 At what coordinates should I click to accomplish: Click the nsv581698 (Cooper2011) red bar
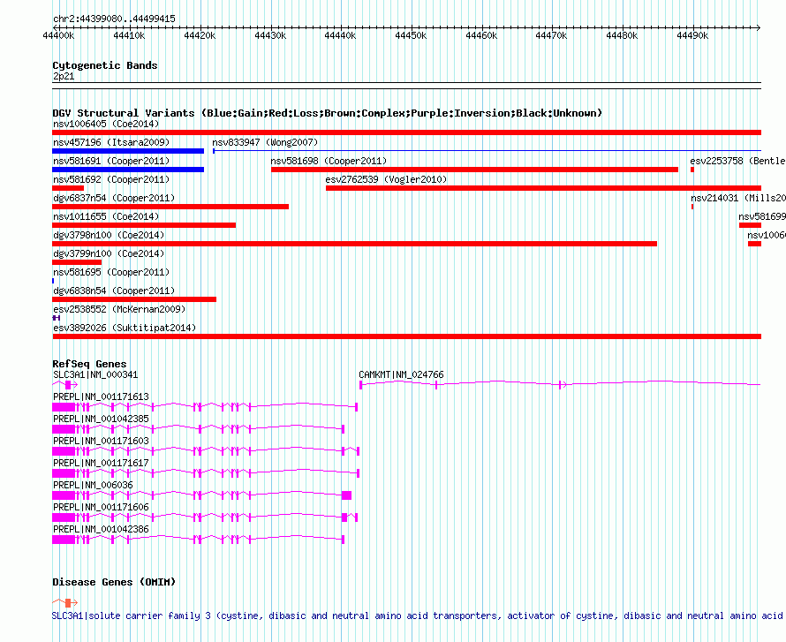tap(474, 170)
